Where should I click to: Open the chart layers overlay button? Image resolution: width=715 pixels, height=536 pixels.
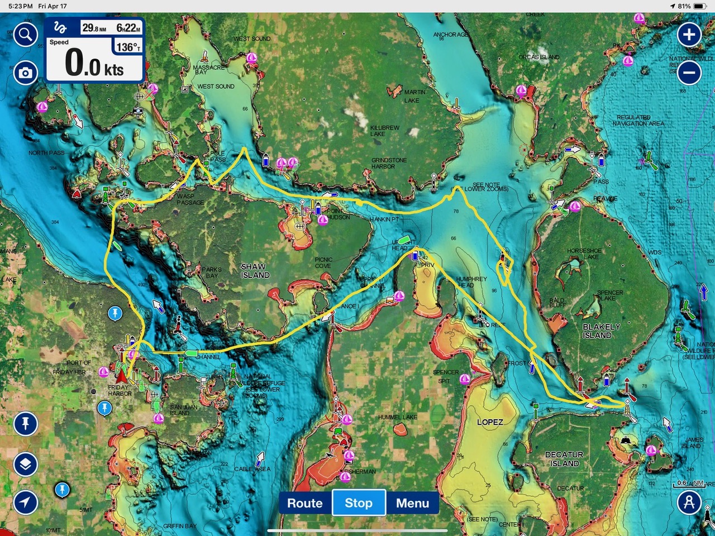pyautogui.click(x=25, y=464)
